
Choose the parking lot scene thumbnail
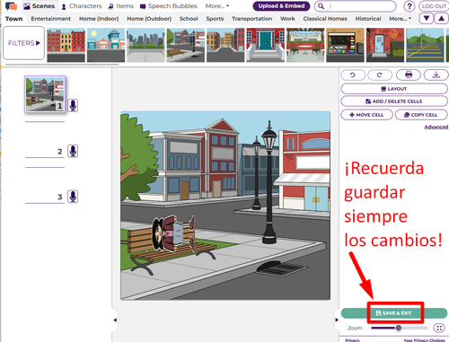tap(425, 45)
